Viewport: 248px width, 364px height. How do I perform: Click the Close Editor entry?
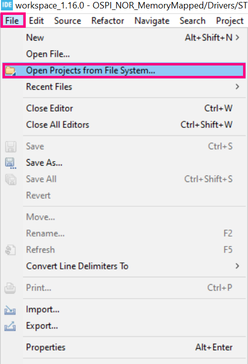[x=50, y=109]
